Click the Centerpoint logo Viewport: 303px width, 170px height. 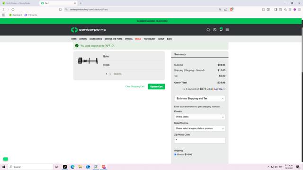coord(88,30)
